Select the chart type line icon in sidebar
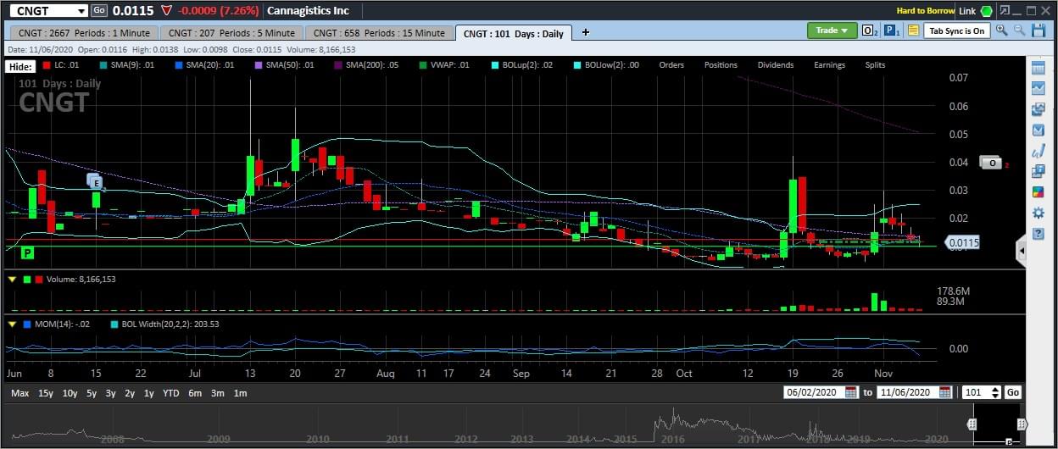Image resolution: width=1058 pixels, height=449 pixels. tap(1039, 88)
